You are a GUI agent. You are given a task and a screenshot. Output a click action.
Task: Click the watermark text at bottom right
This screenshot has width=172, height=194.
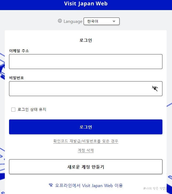pos(155,188)
